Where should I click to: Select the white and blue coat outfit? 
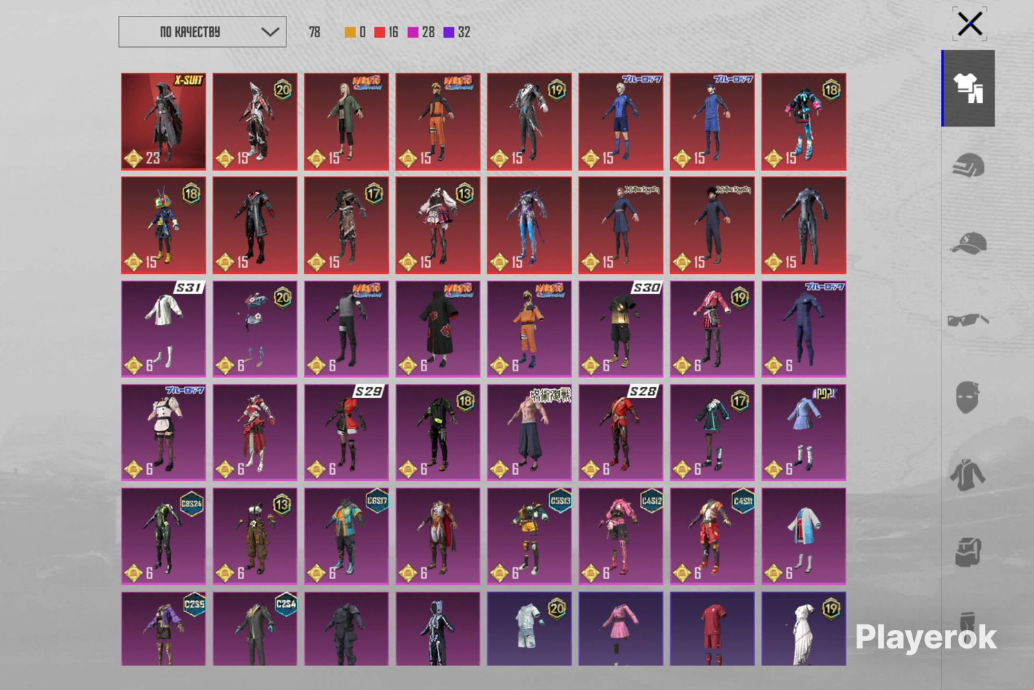point(803,536)
